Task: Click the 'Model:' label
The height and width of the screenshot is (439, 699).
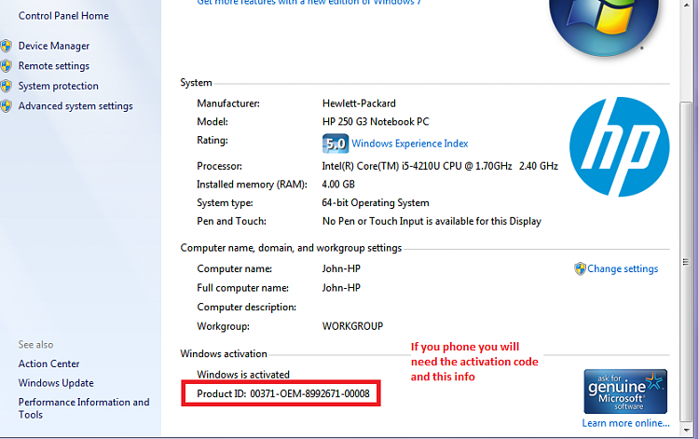Action: point(212,122)
